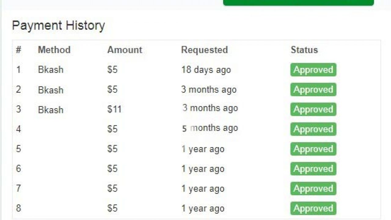The image size is (391, 220).
Task: Click Approved badge for payment 6
Action: (x=313, y=169)
